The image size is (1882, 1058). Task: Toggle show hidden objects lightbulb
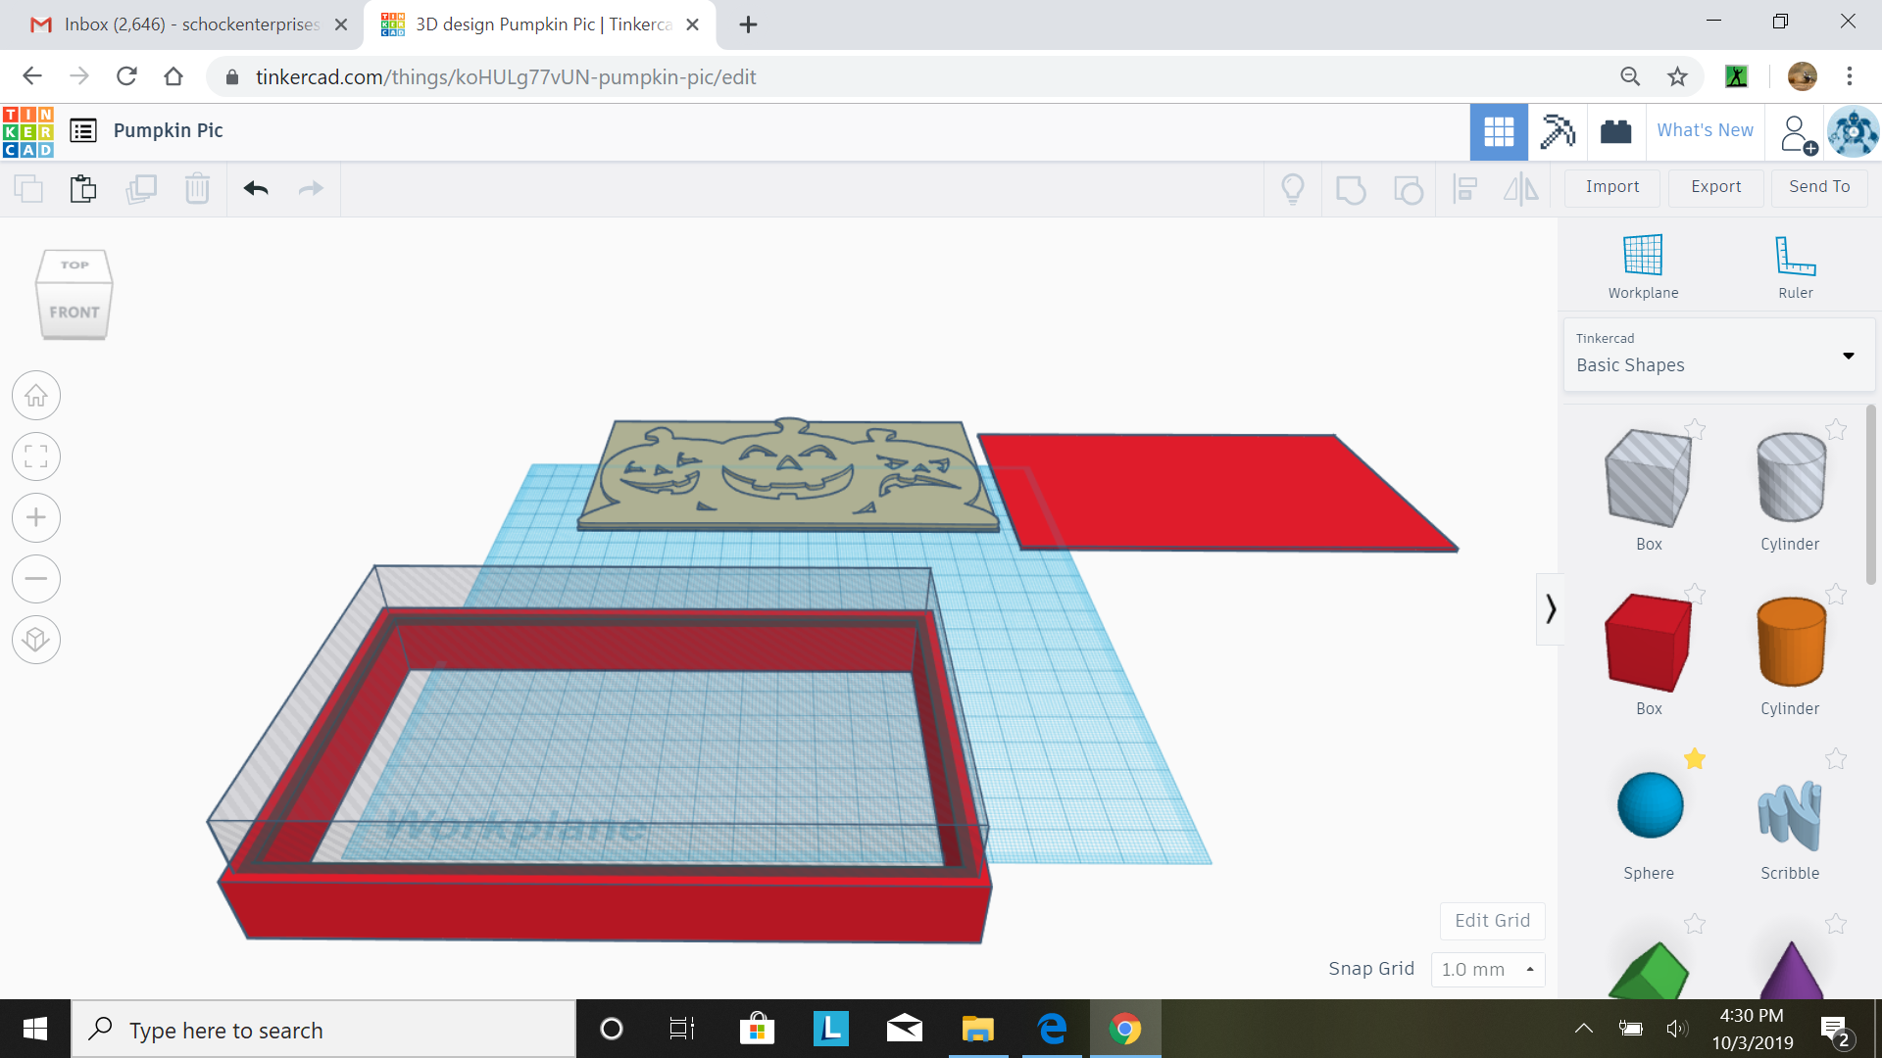[1293, 188]
